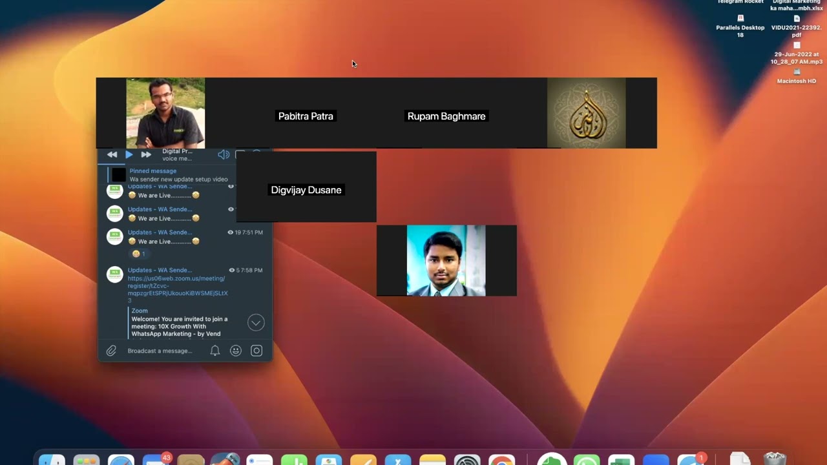Viewport: 827px width, 465px height.
Task: Open Google Chrome from the dock
Action: coord(502,459)
